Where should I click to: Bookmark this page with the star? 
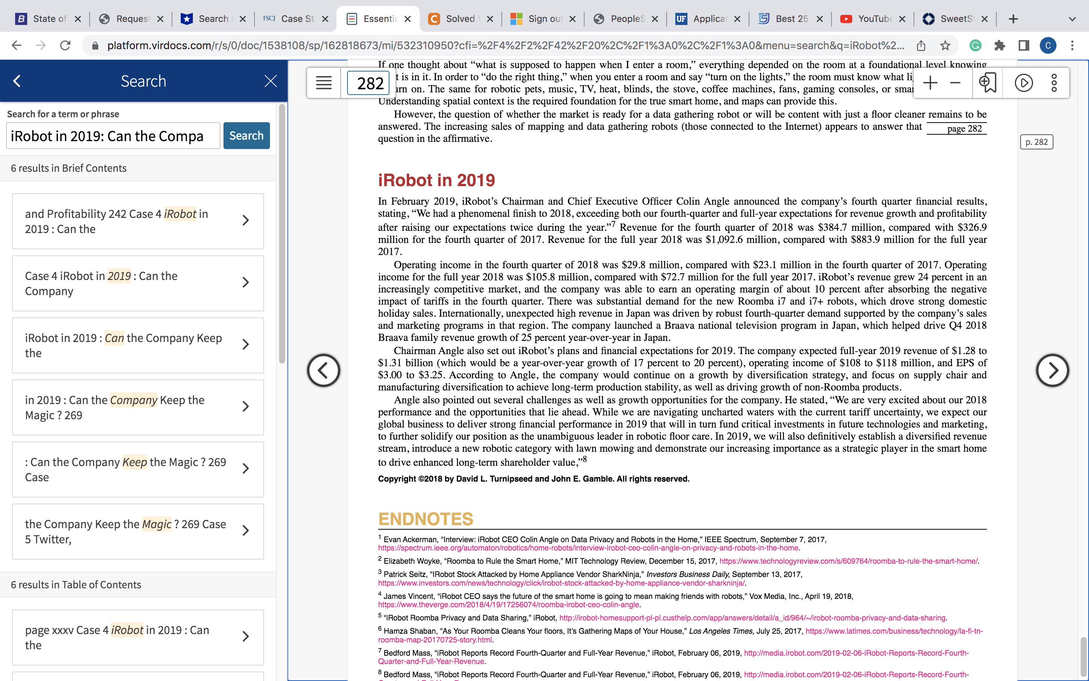point(945,45)
